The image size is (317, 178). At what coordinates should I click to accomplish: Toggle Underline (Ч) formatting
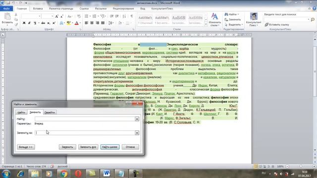coord(35,23)
